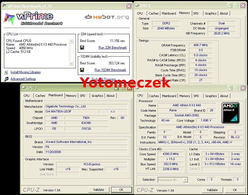Click the HT Link 2336.0 MHz field

pyautogui.click(x=171, y=169)
